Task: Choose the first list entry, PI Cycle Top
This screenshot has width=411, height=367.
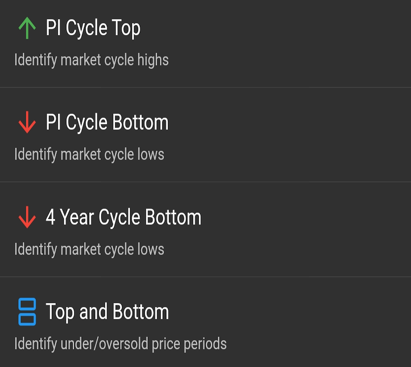Action: click(x=205, y=44)
